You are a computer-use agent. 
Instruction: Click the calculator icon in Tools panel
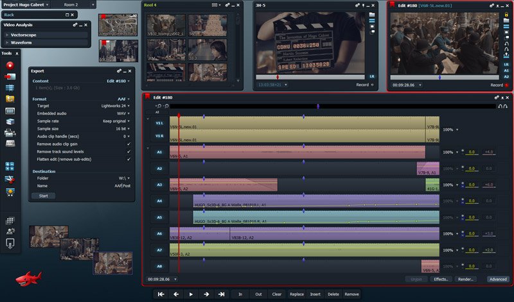coord(10,166)
